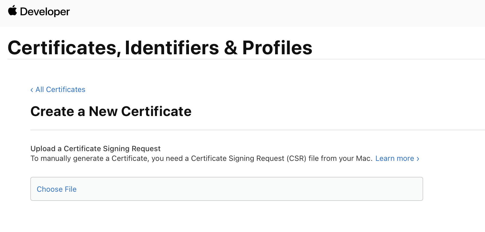Click the Upload a Certificate Signing Request label
Screen dimensions: 485x232
pos(95,149)
